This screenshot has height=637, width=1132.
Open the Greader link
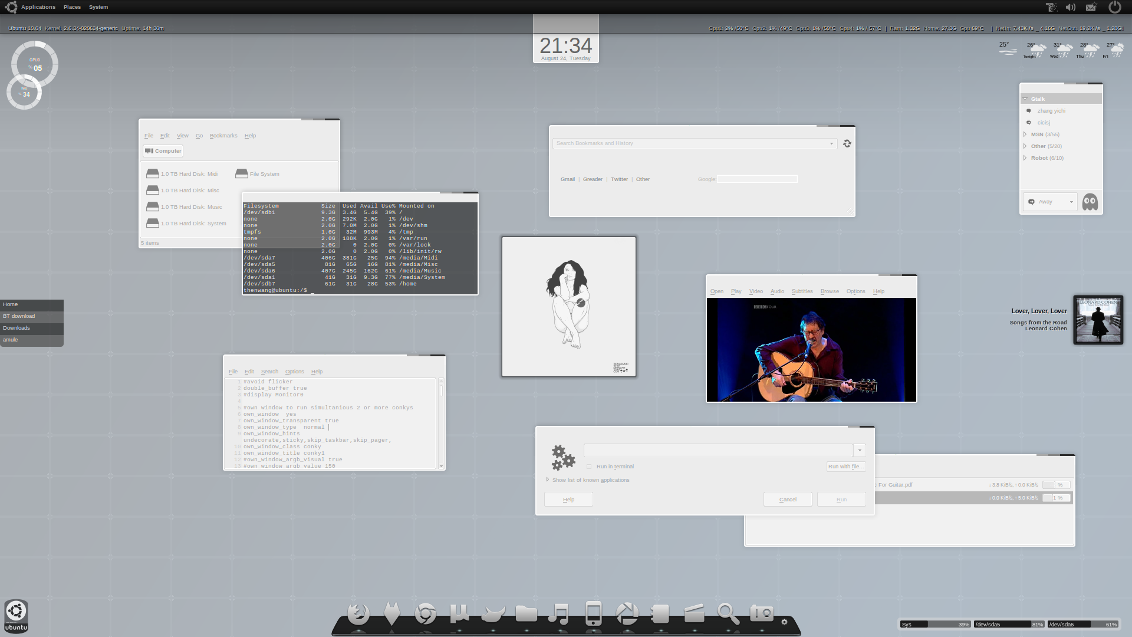pyautogui.click(x=593, y=179)
